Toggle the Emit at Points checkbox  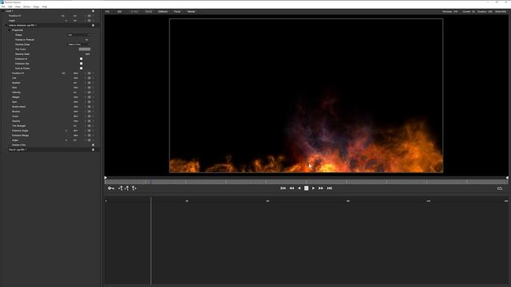81,69
